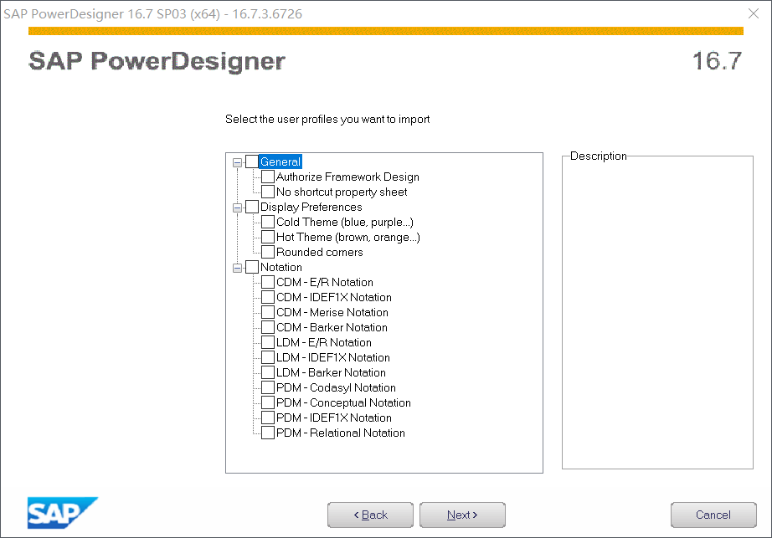The height and width of the screenshot is (538, 772).
Task: Select the Display Preferences label
Action: 311,207
